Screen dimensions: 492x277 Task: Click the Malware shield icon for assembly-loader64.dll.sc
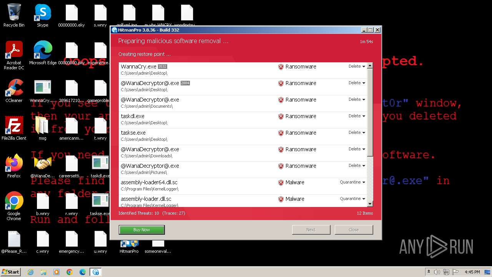pos(281,183)
